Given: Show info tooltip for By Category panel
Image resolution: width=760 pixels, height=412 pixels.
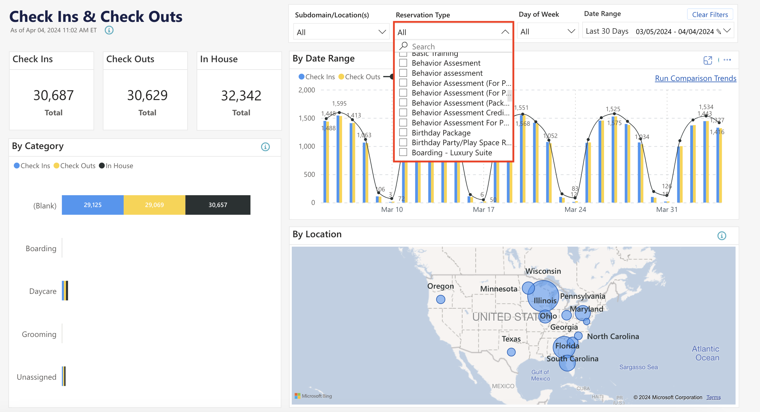Looking at the screenshot, I should tap(265, 147).
